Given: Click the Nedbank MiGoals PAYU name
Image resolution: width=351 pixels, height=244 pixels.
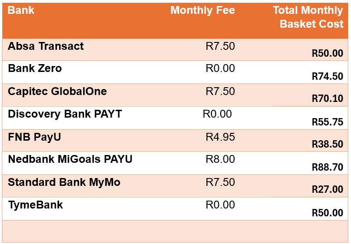Looking at the screenshot, I should [x=70, y=160].
